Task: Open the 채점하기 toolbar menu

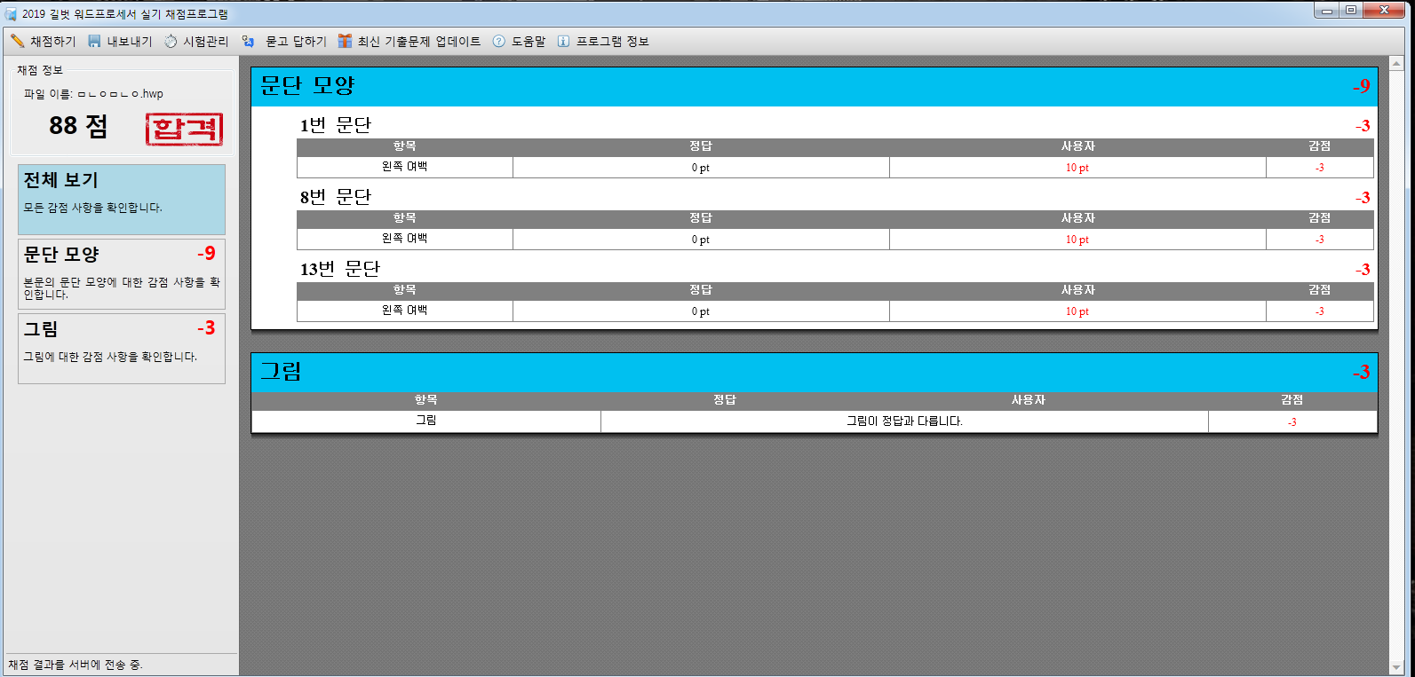Action: (44, 41)
